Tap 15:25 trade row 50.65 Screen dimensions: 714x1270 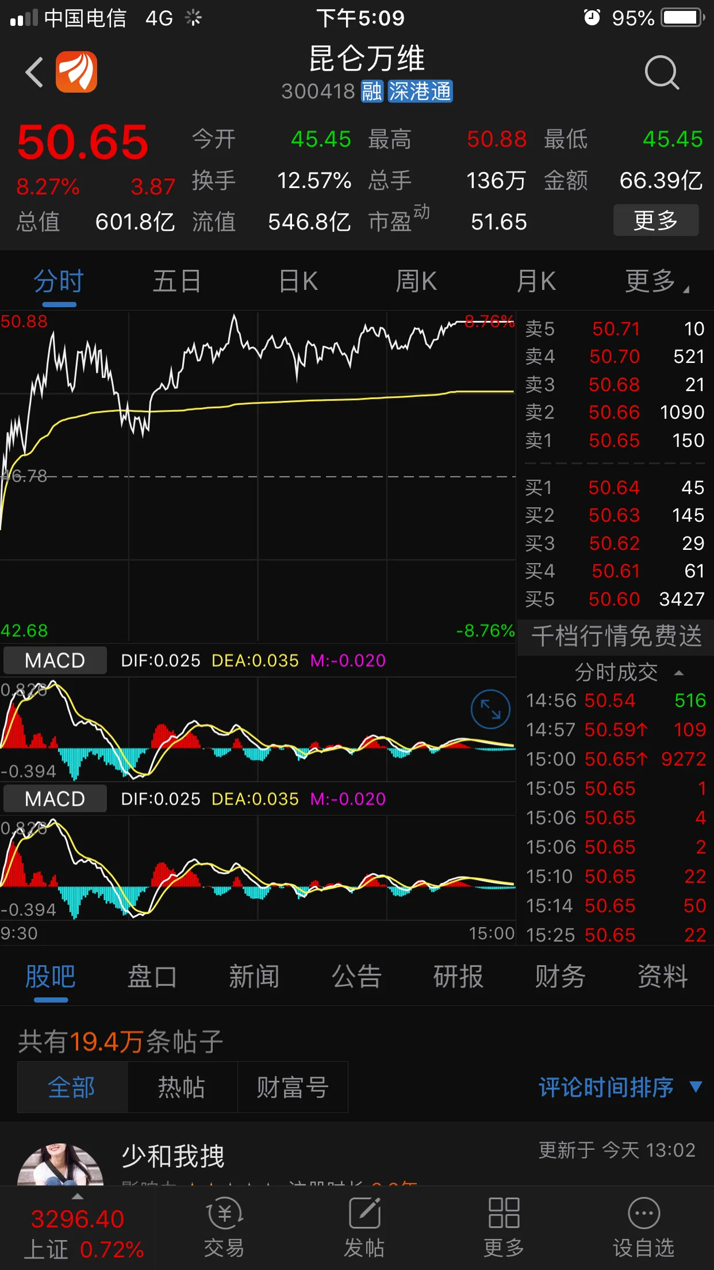click(x=616, y=935)
